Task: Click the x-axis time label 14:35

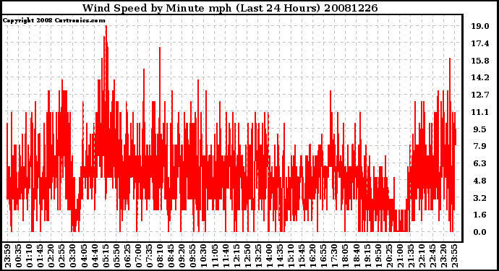Action: [280, 257]
